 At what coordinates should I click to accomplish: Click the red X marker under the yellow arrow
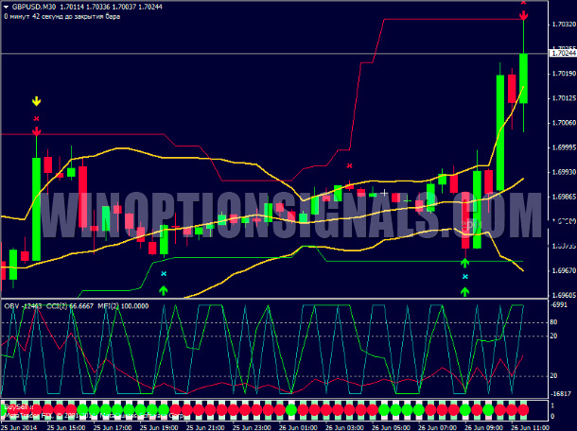(37, 118)
